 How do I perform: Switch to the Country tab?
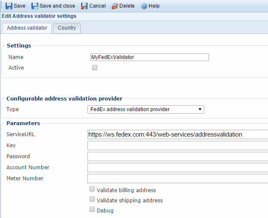pyautogui.click(x=67, y=28)
